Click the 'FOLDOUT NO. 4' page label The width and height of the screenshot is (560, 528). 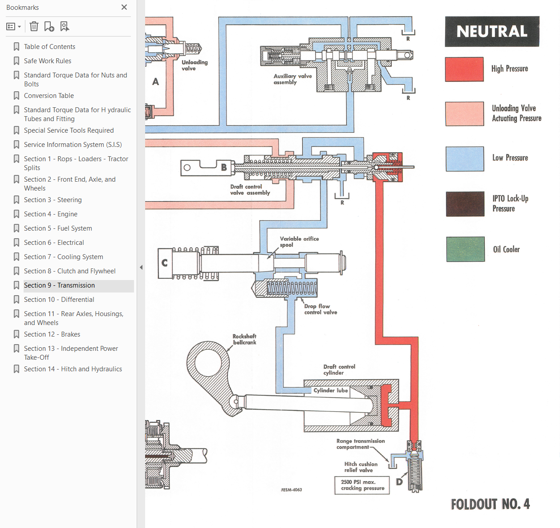click(491, 504)
